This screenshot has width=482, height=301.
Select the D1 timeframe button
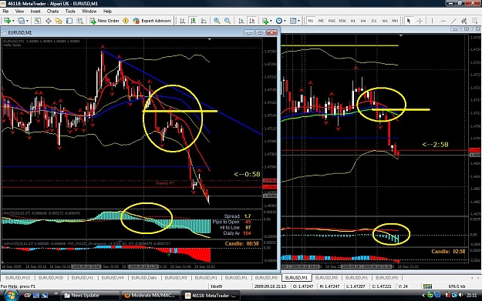[x=374, y=21]
